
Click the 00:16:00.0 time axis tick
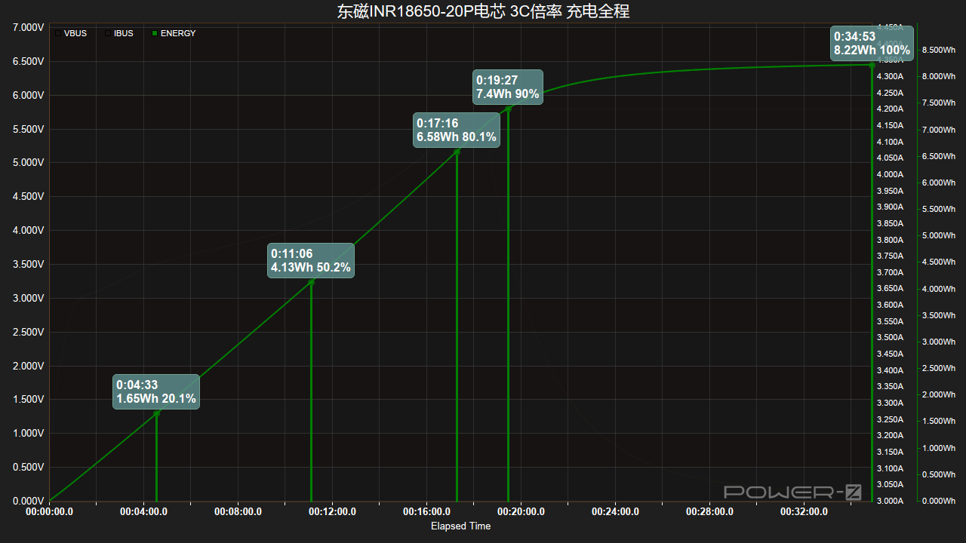pos(427,511)
